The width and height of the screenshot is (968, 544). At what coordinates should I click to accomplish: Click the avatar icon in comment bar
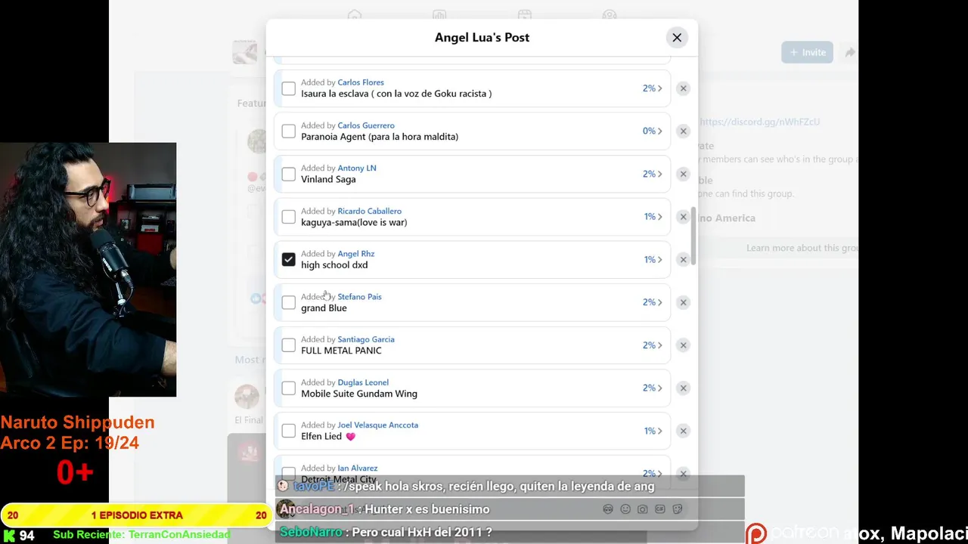tap(608, 509)
